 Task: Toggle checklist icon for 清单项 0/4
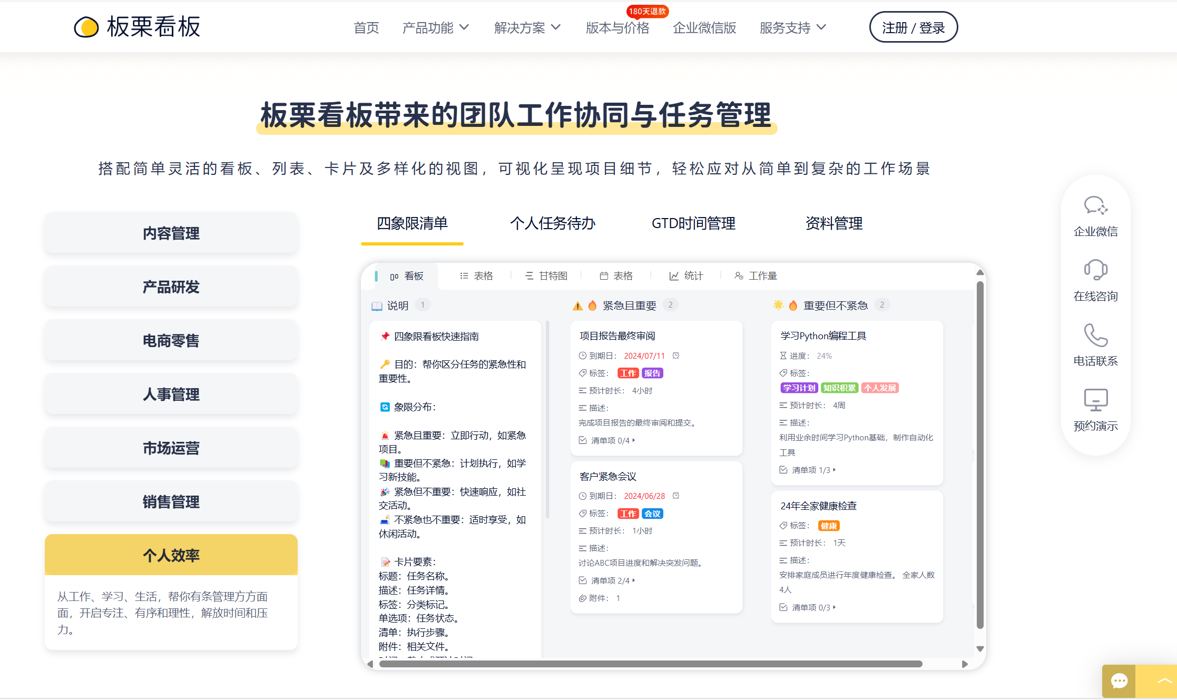click(x=583, y=440)
